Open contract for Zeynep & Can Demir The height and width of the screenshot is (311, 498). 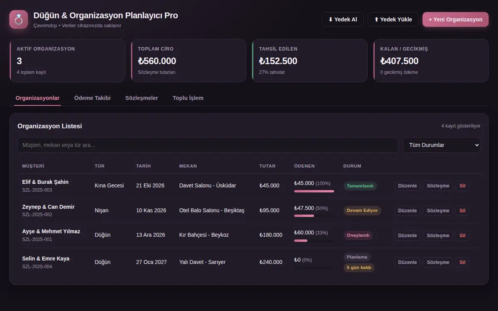pos(438,211)
